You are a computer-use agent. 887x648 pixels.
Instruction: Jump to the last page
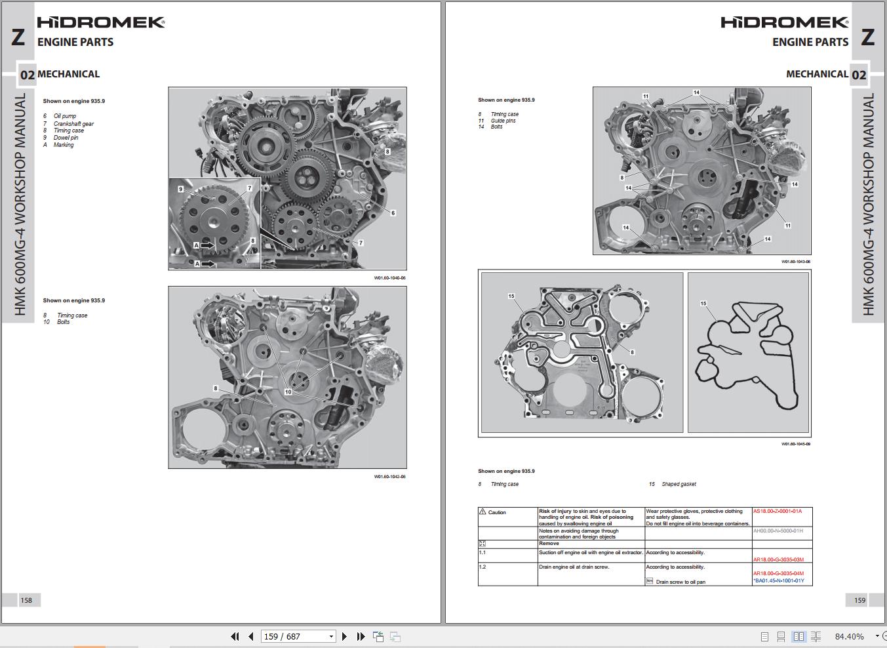361,636
